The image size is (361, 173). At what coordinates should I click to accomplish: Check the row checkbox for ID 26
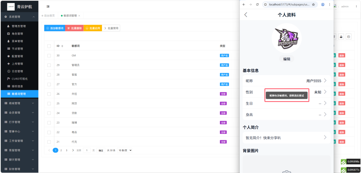[x=49, y=94]
